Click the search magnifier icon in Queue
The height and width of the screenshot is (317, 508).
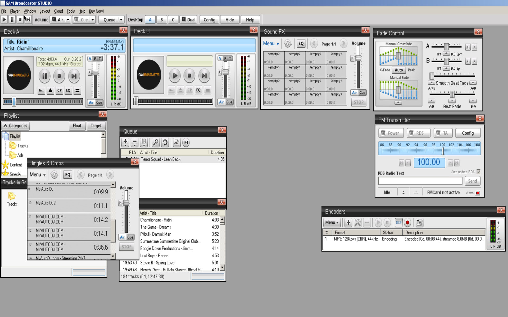pos(156,143)
